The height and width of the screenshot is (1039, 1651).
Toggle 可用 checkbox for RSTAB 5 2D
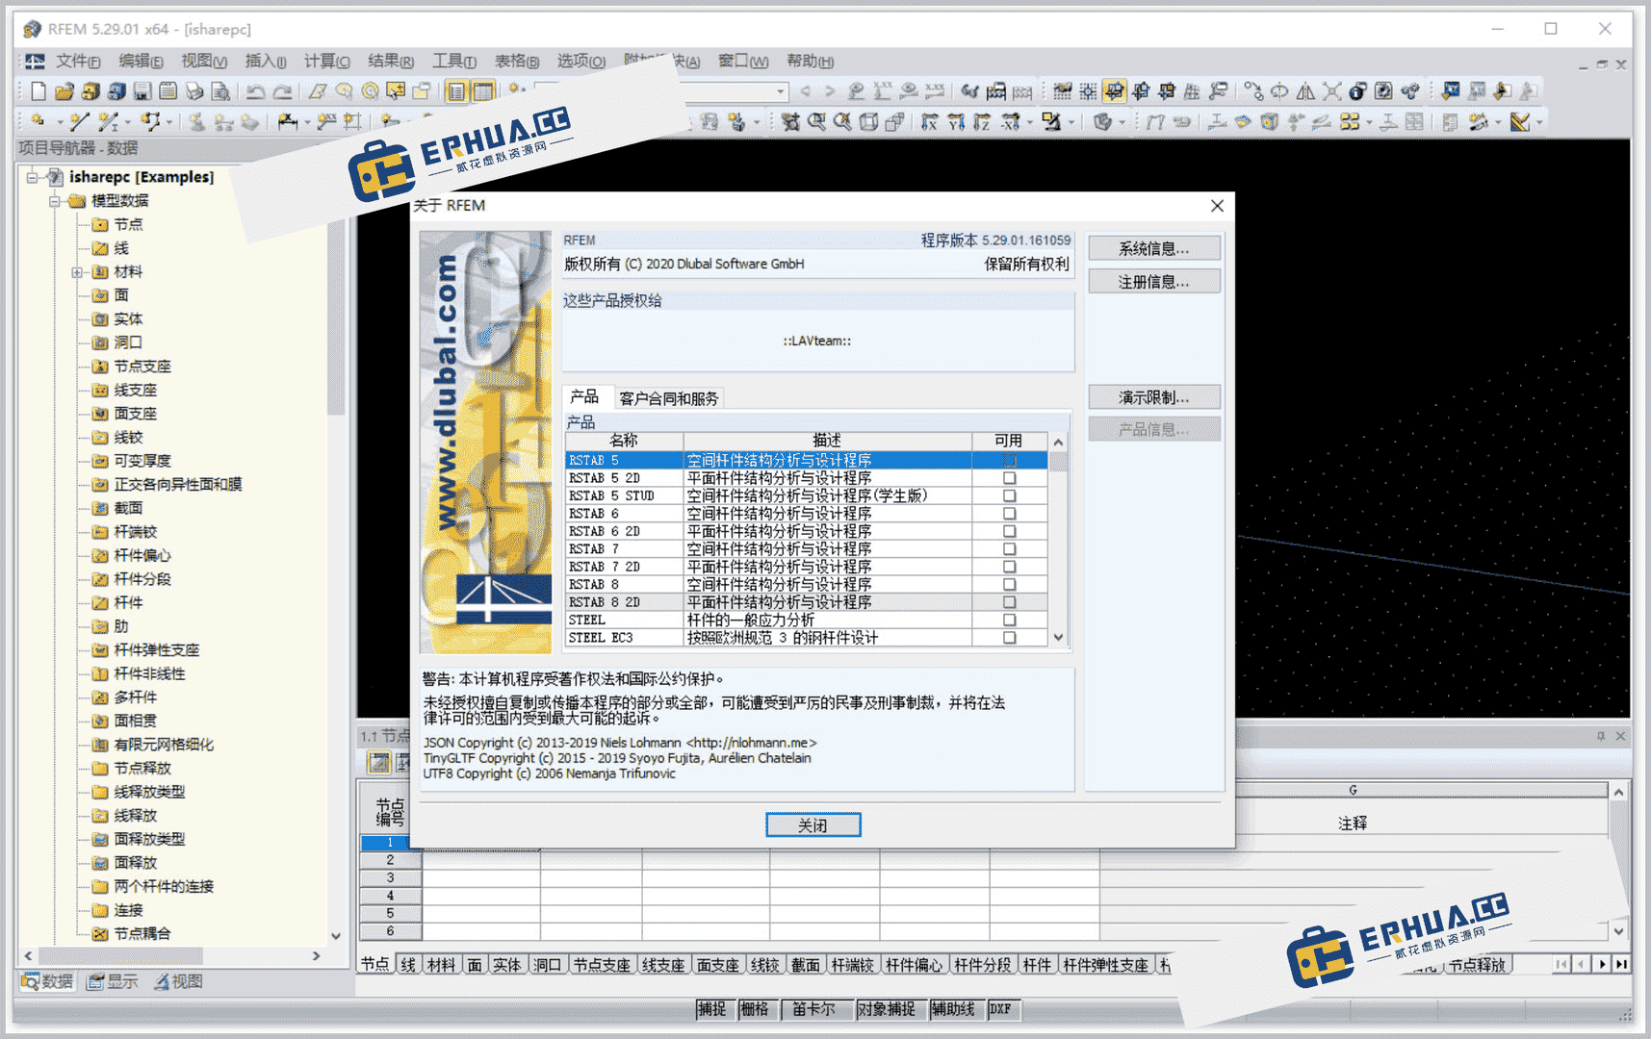(1009, 478)
